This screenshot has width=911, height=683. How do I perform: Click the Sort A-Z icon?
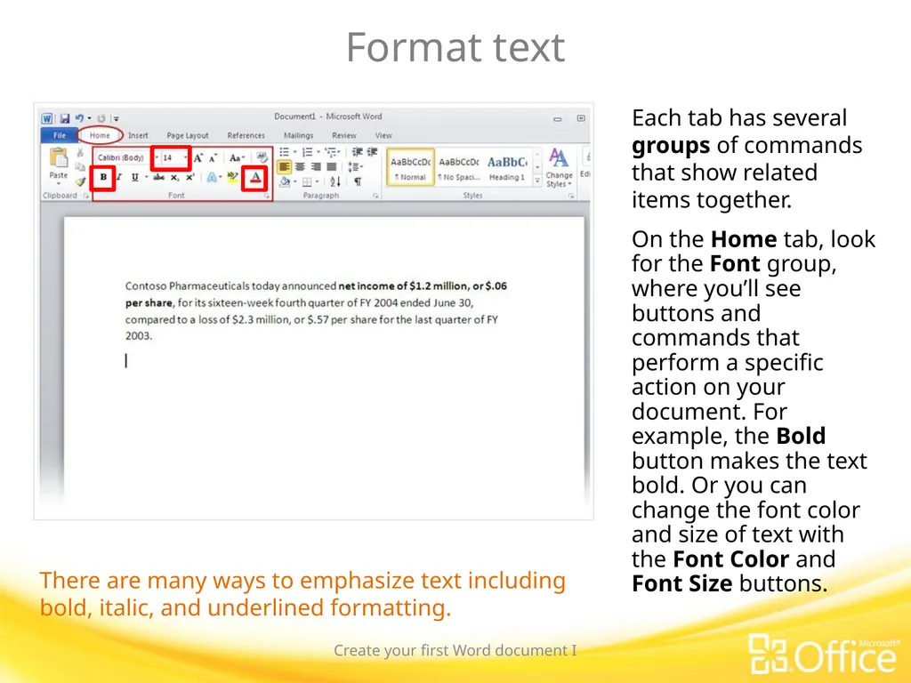(335, 181)
